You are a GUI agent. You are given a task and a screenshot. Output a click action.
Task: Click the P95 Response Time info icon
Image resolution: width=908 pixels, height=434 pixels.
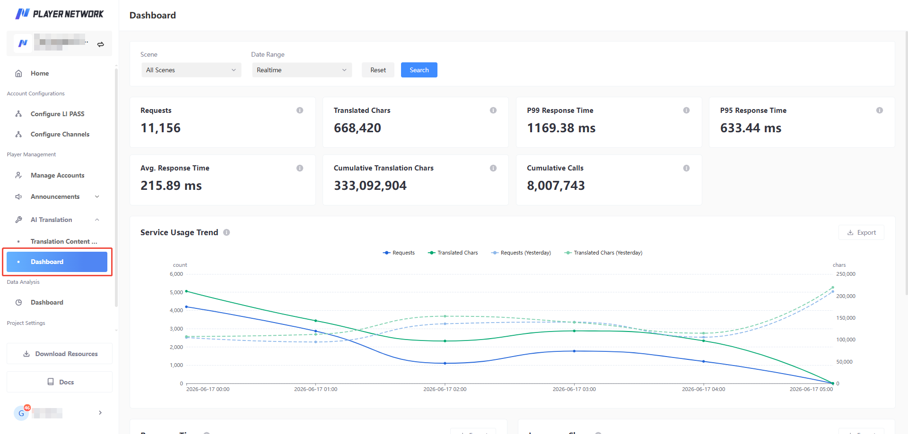click(x=880, y=111)
